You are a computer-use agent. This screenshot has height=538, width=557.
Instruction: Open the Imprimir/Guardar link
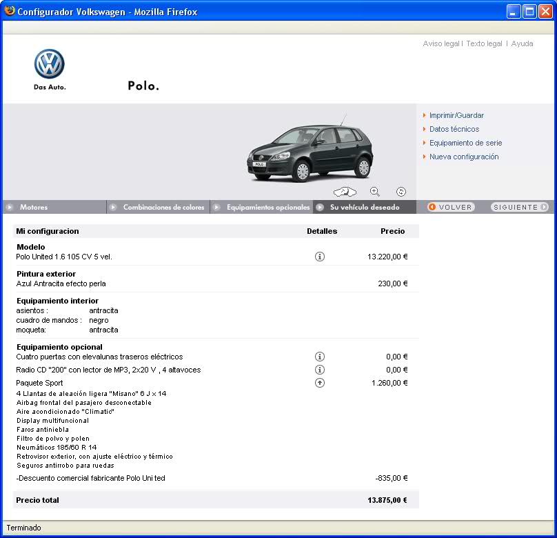(x=456, y=115)
